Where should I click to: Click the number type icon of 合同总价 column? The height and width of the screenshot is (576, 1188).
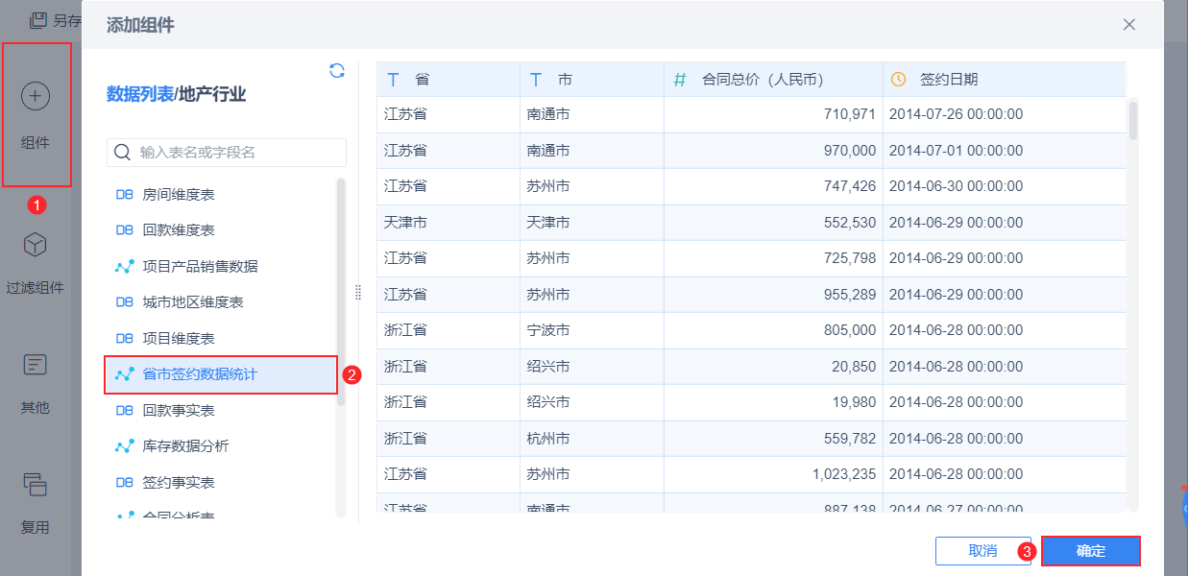point(680,80)
